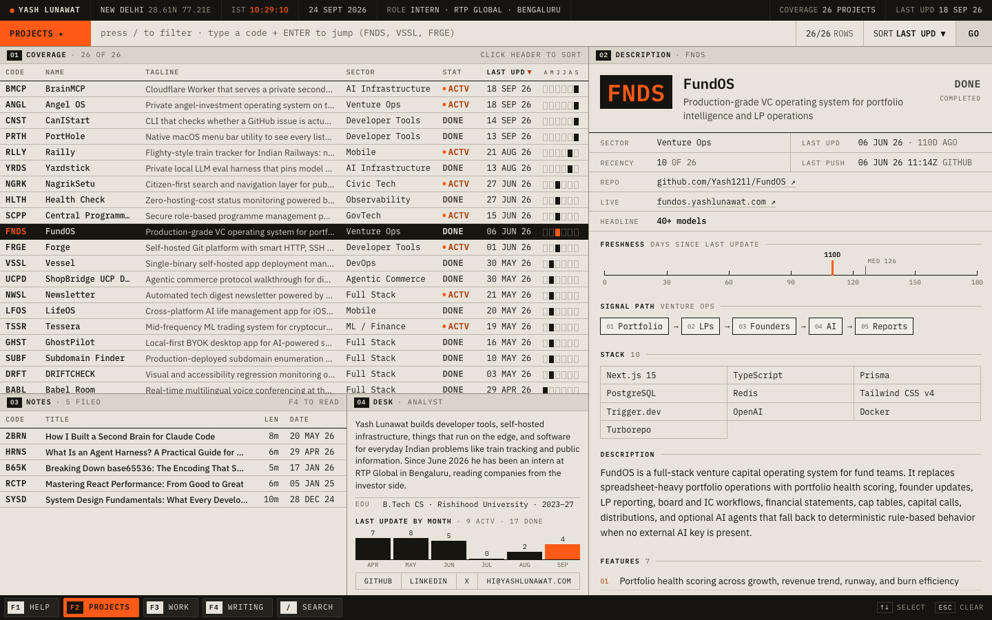Open F1 HELP in bottom bar

point(32,608)
